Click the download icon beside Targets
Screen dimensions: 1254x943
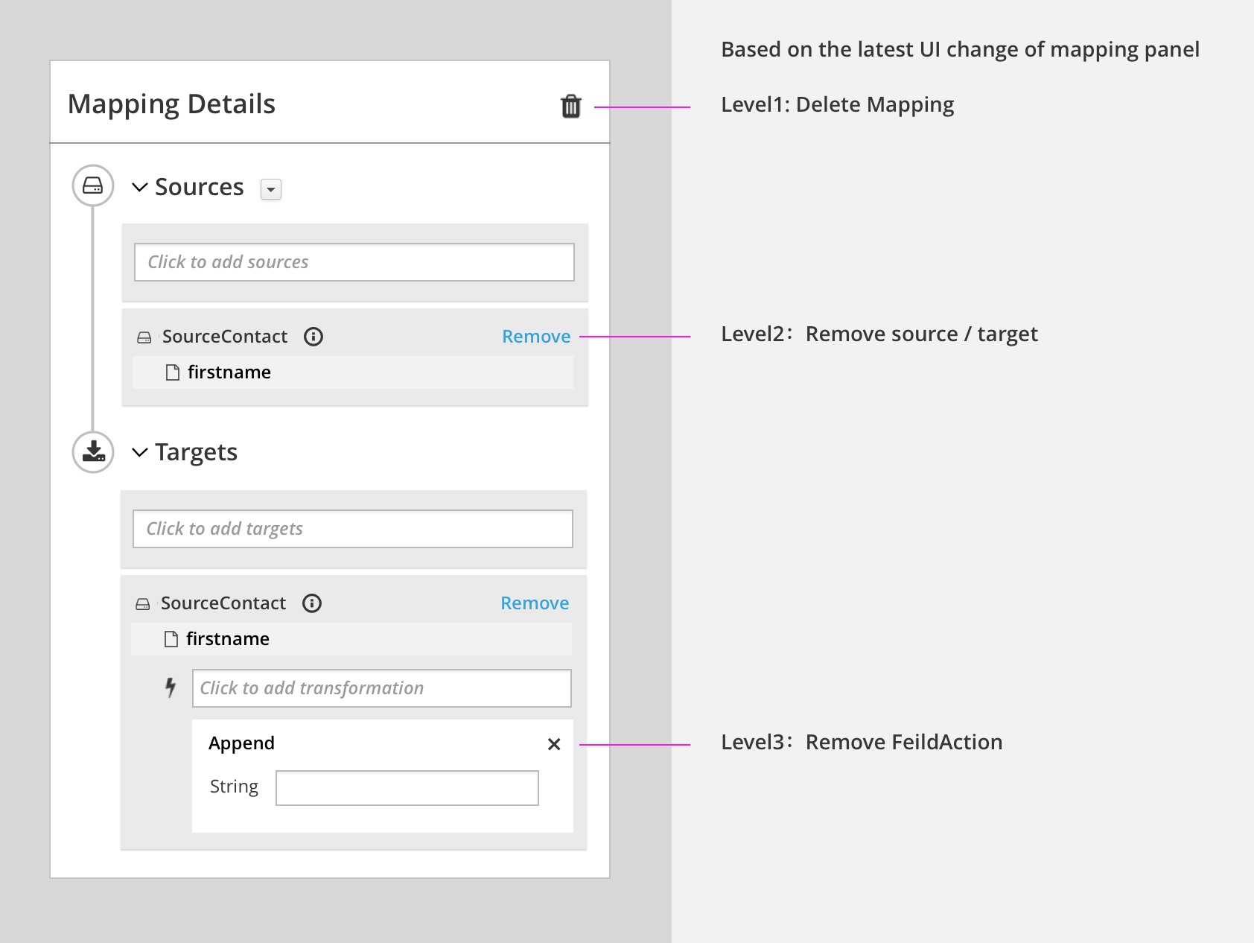coord(92,451)
